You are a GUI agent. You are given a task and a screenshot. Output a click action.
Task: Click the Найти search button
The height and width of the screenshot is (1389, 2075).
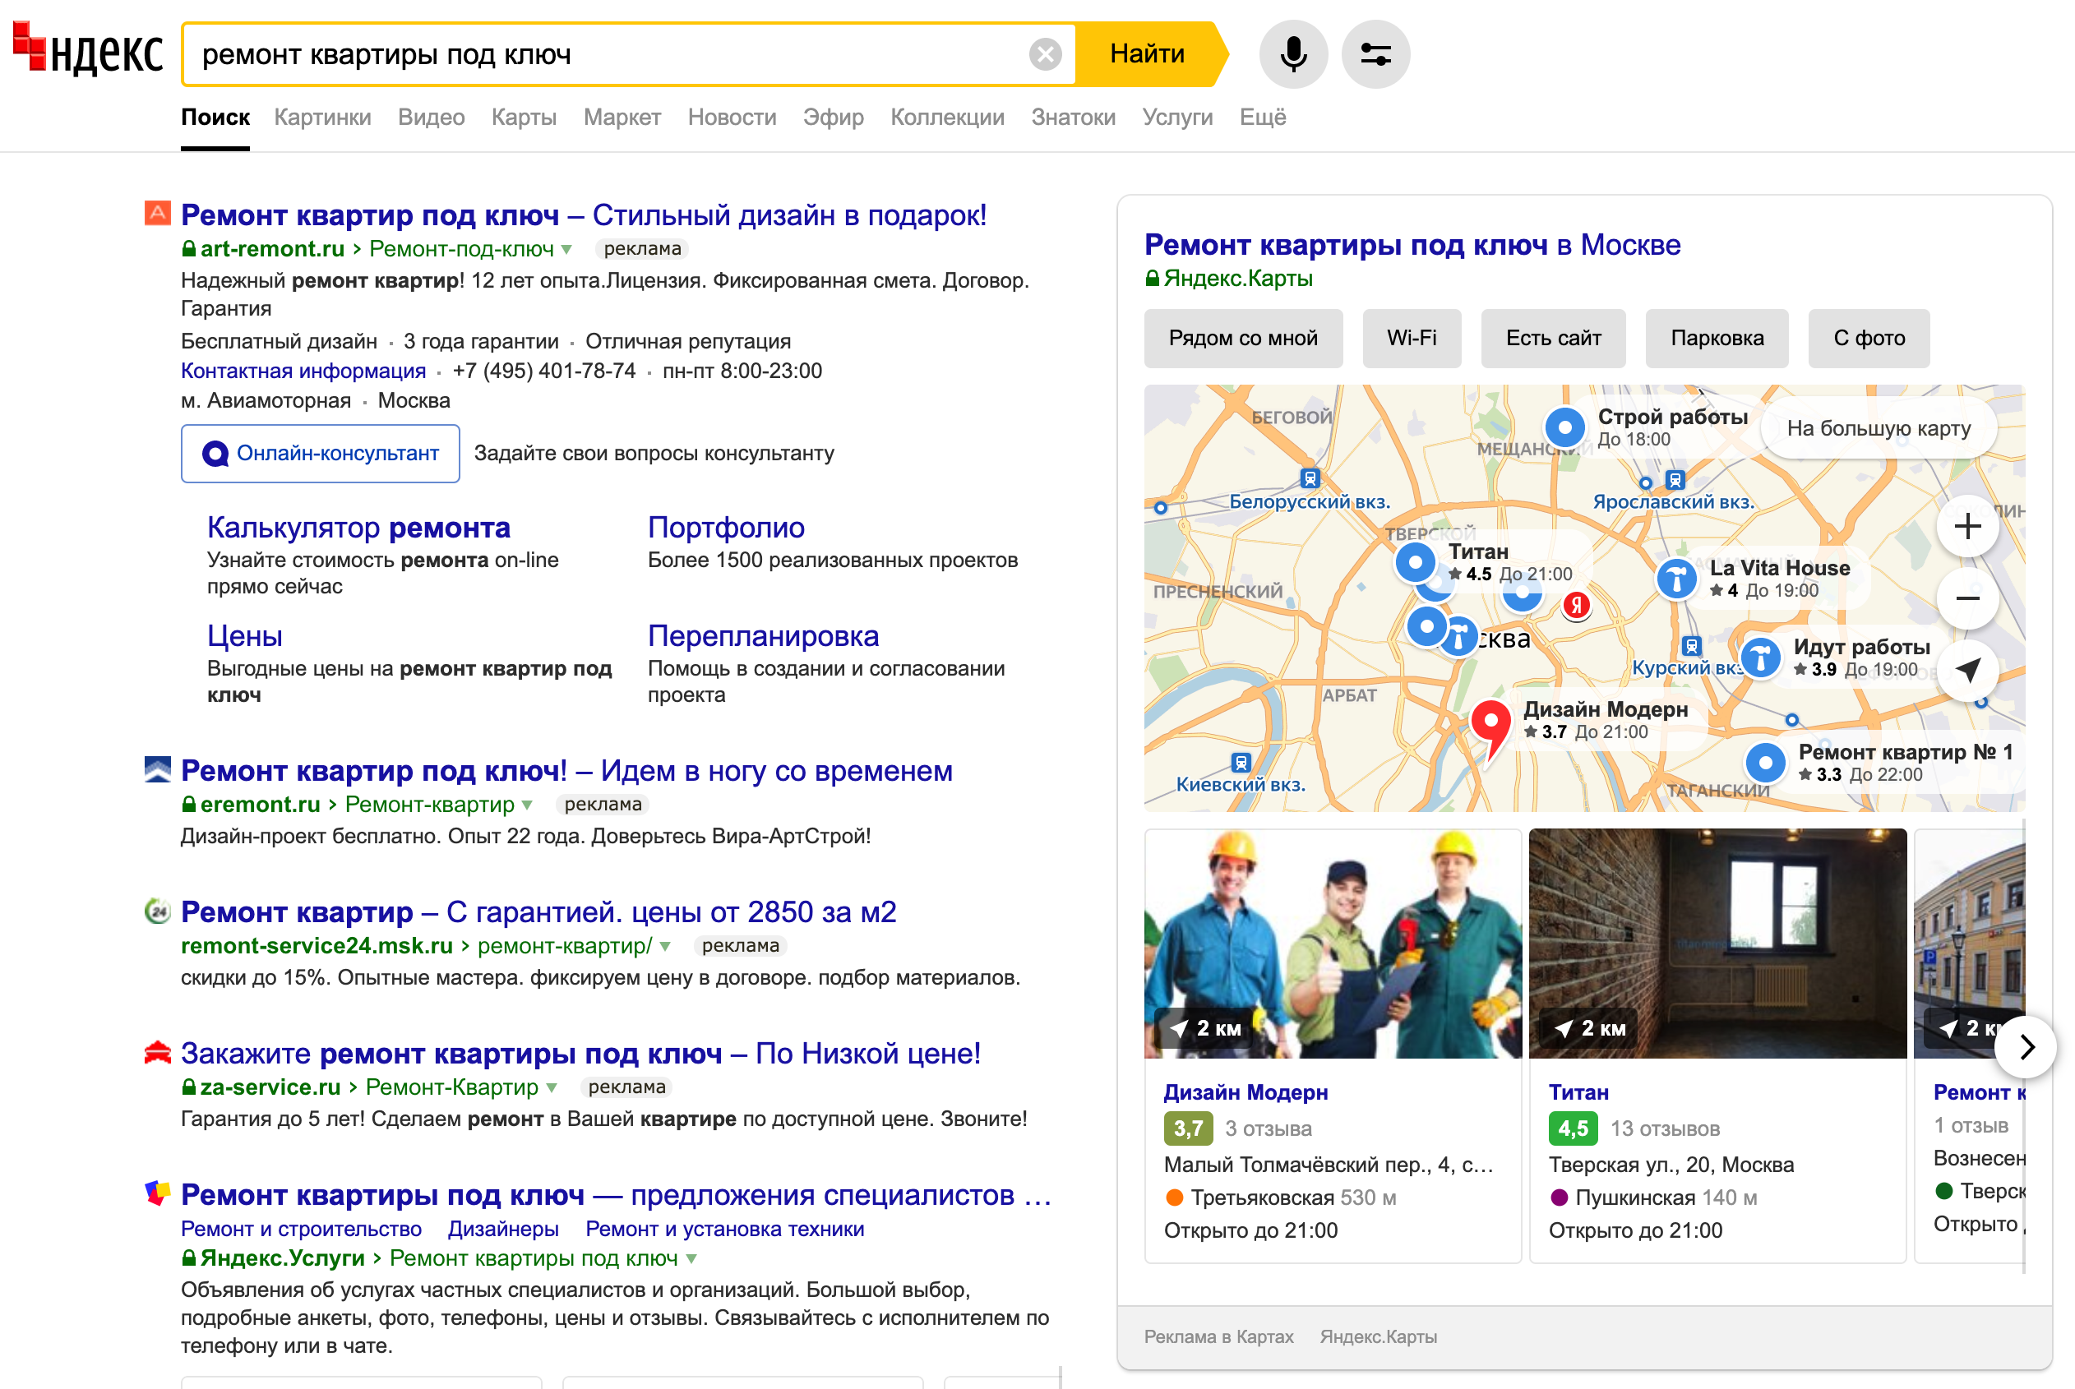[x=1148, y=54]
